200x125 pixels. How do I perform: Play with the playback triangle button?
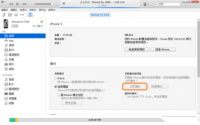point(18,4)
